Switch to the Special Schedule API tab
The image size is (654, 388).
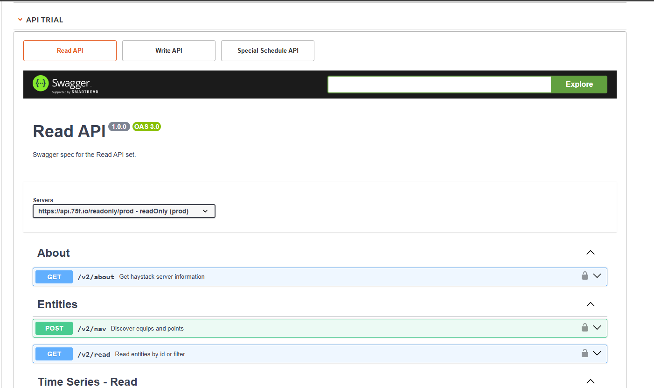(268, 50)
